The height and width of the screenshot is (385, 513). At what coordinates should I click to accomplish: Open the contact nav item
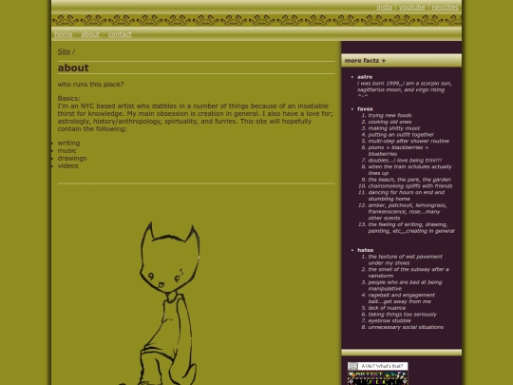[120, 34]
